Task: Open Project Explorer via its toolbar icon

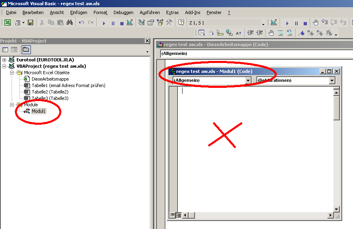Action: point(141,22)
